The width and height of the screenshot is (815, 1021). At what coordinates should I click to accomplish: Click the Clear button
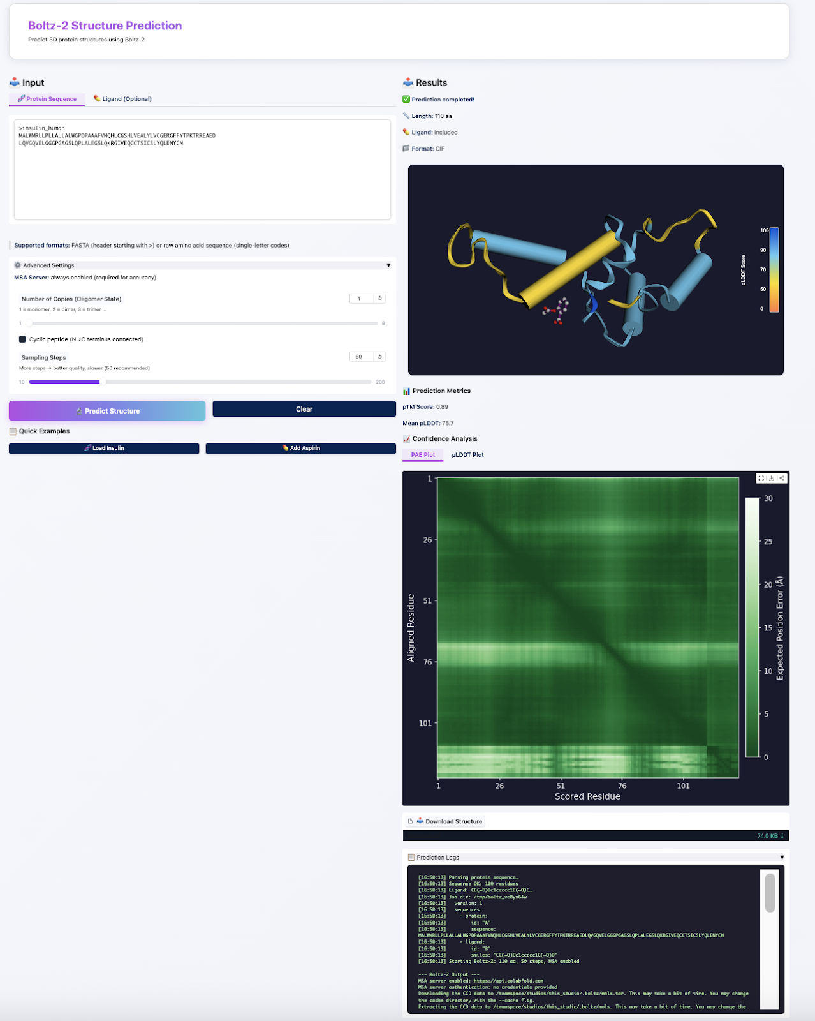[304, 409]
